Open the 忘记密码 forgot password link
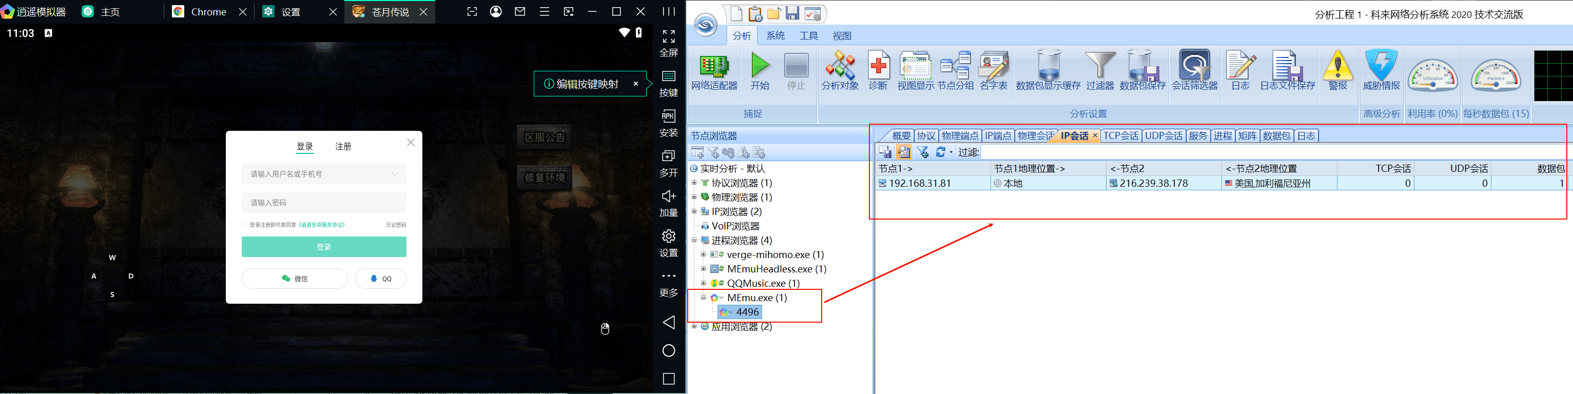Viewport: 1573px width, 394px height. [x=396, y=225]
